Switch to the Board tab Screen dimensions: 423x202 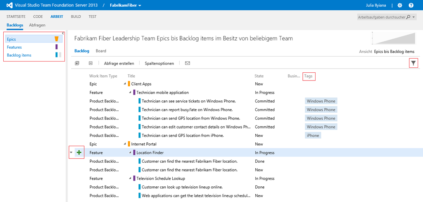(x=101, y=51)
